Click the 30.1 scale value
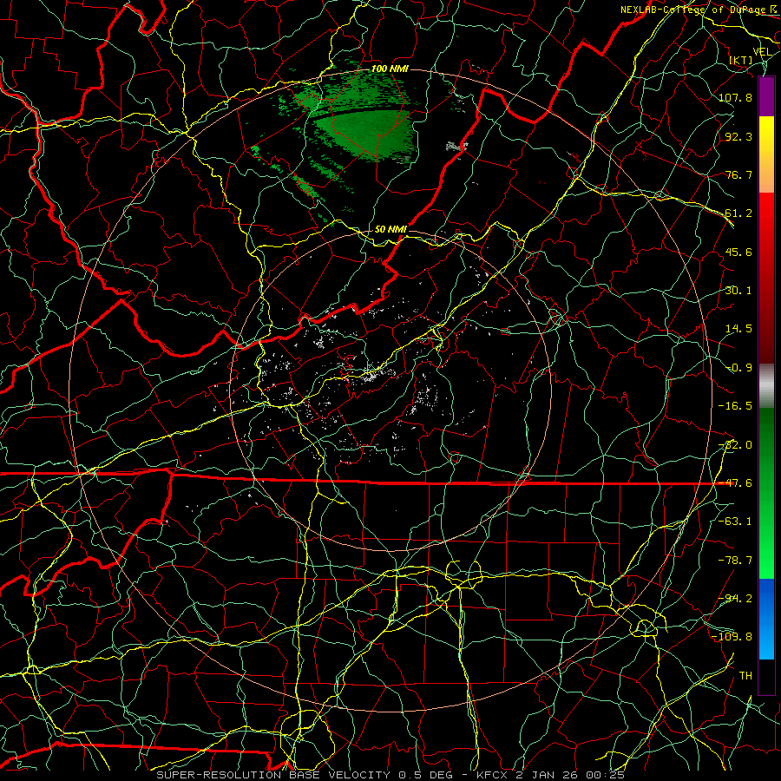 [x=738, y=291]
